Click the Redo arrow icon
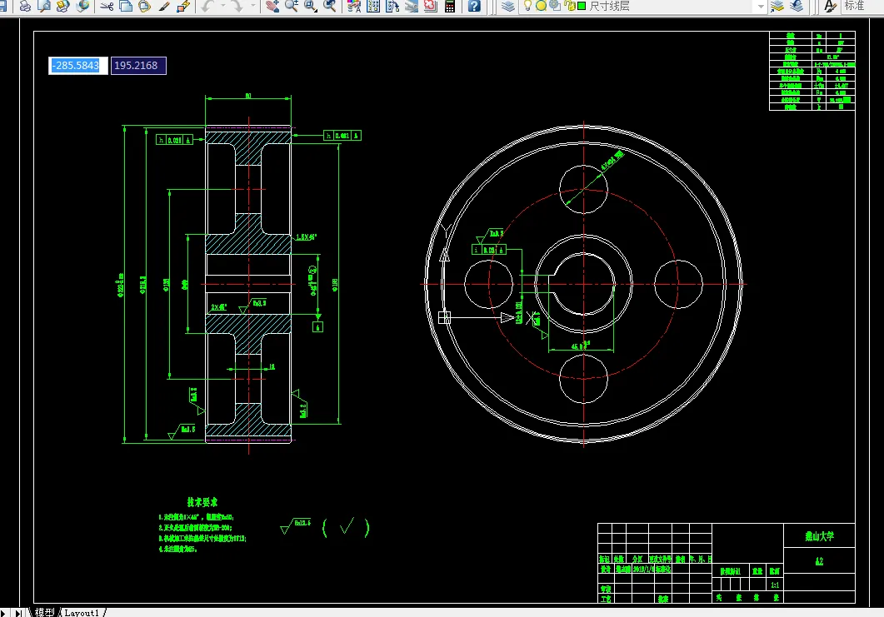The image size is (884, 617). pos(237,6)
